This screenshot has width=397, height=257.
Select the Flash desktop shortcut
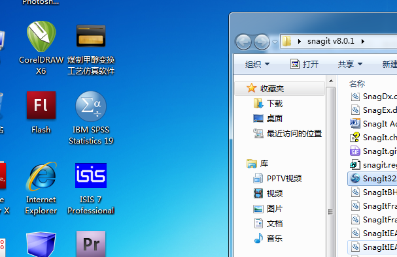point(41,112)
